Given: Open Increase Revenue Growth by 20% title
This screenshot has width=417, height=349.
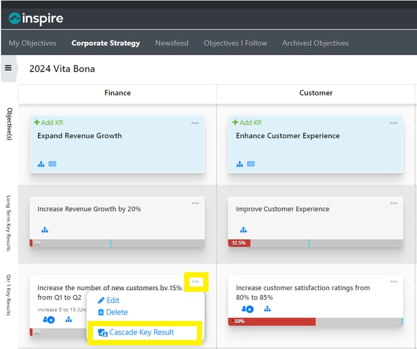Looking at the screenshot, I should click(89, 209).
